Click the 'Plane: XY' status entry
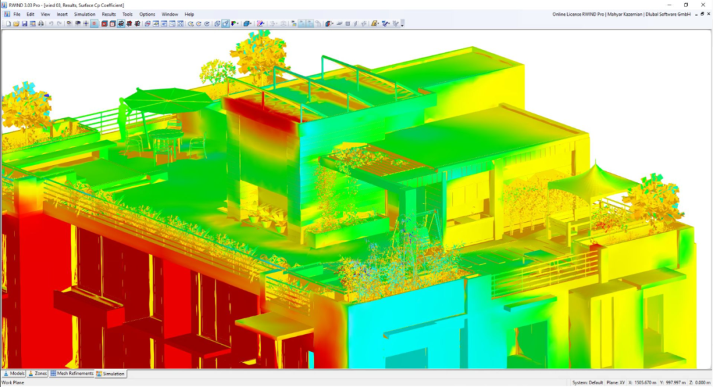This screenshot has width=713, height=387. tap(616, 383)
